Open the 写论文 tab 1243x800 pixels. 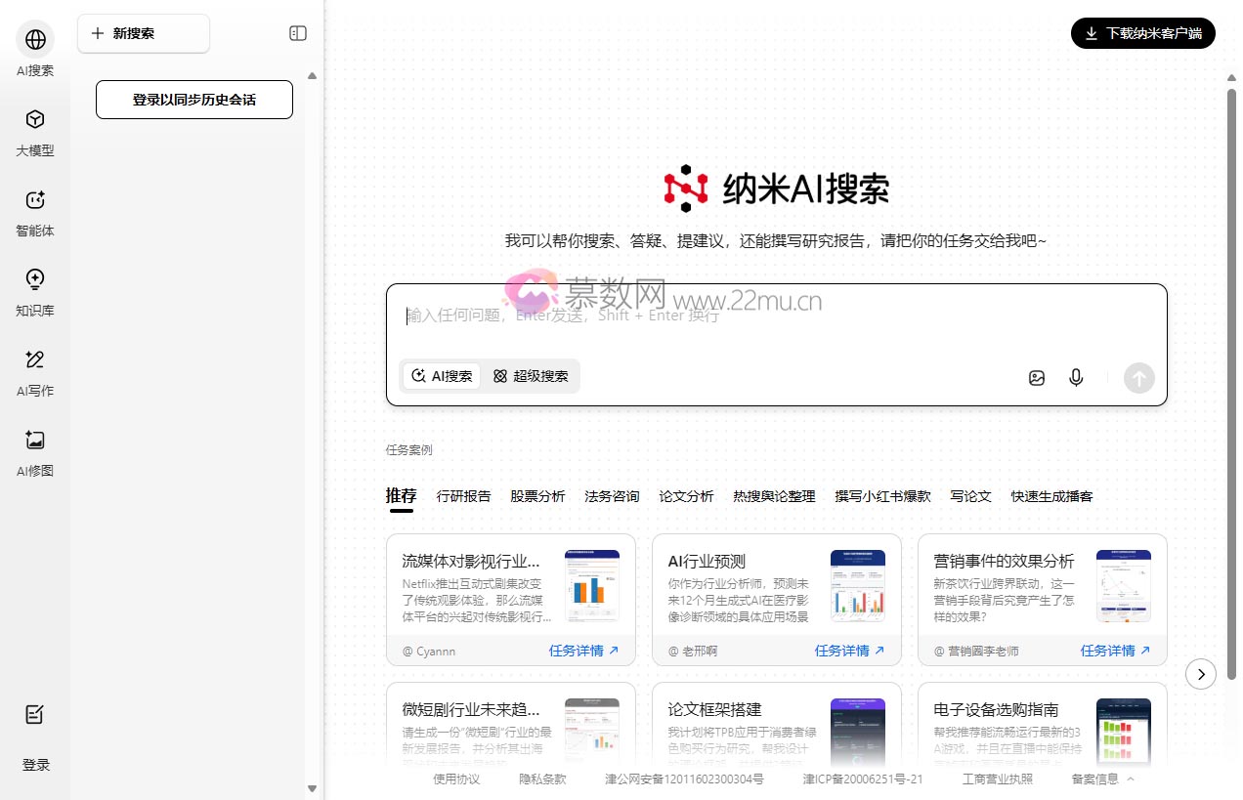969,496
